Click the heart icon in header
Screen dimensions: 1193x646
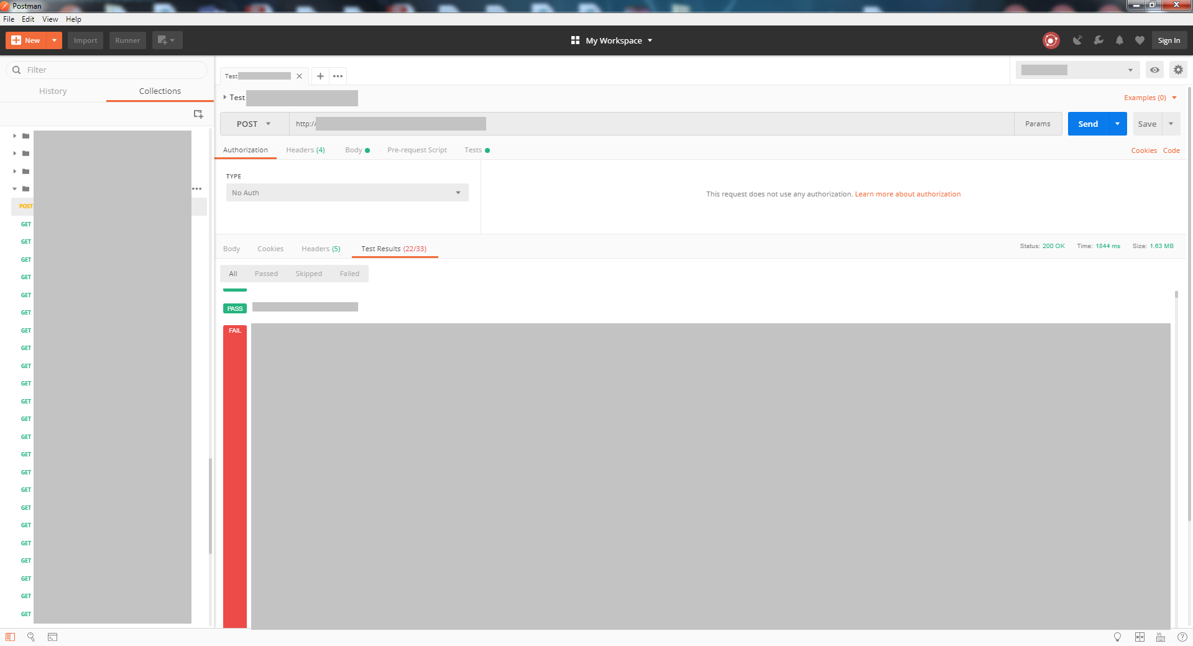(x=1140, y=40)
